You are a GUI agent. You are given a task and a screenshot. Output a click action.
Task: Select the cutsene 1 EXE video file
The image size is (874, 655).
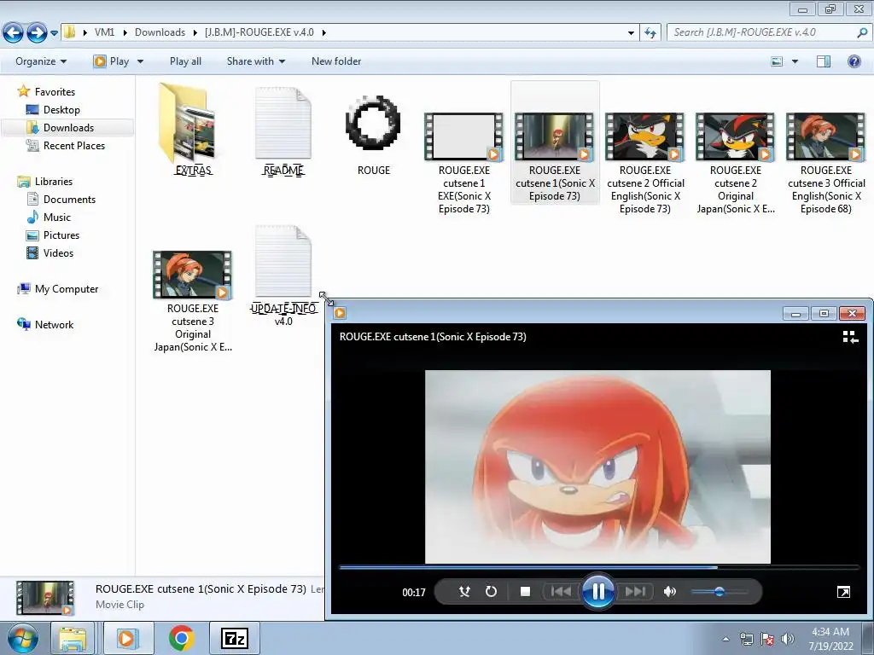pyautogui.click(x=463, y=161)
